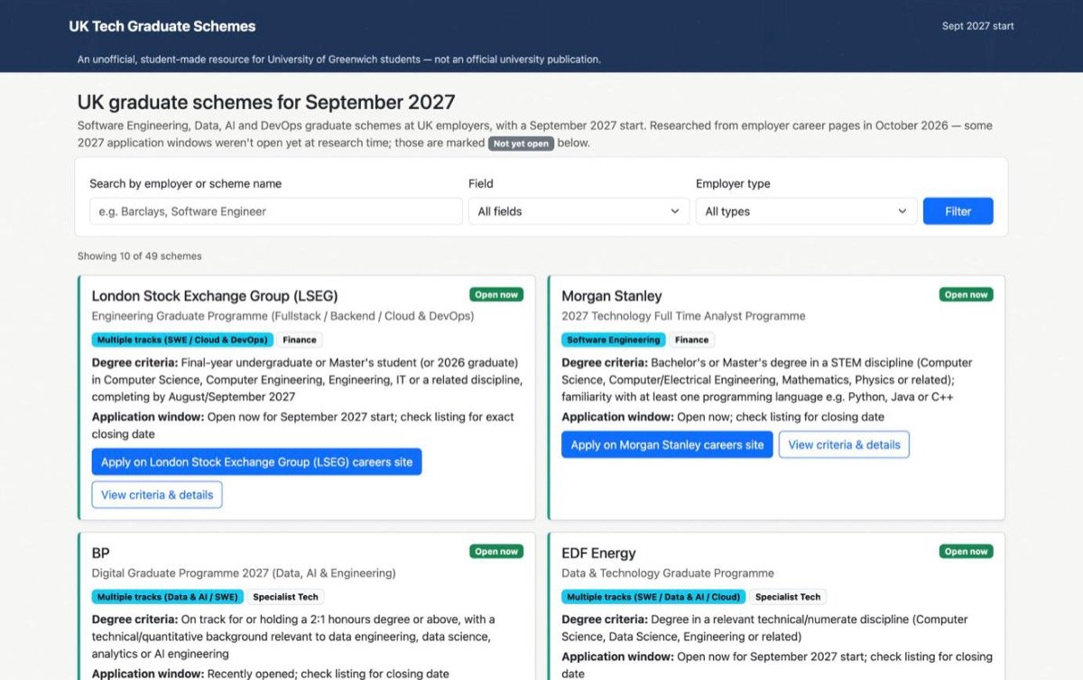
Task: Select the Multiple tracks (SWE / Data & AI / Cloud) tag
Action: point(654,597)
